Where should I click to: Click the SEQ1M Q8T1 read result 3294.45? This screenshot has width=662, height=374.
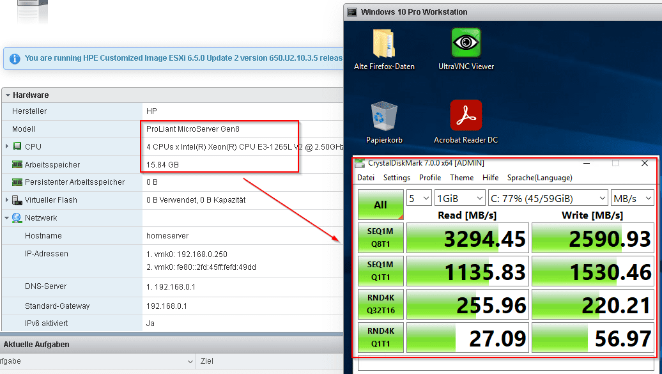click(x=467, y=238)
